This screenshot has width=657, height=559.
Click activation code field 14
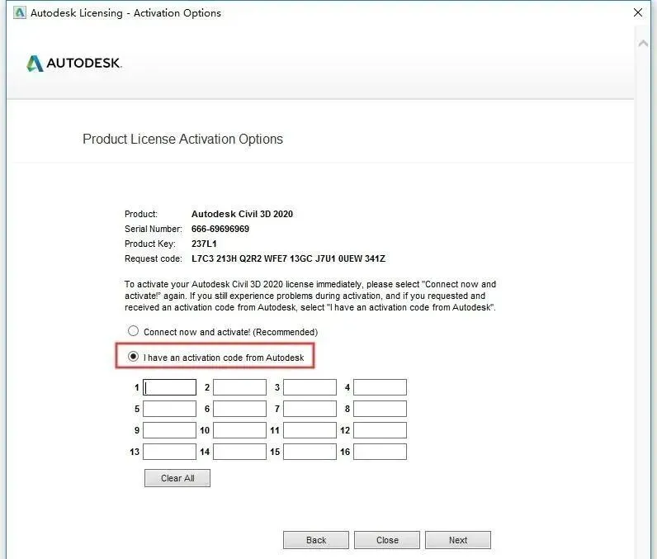point(239,452)
